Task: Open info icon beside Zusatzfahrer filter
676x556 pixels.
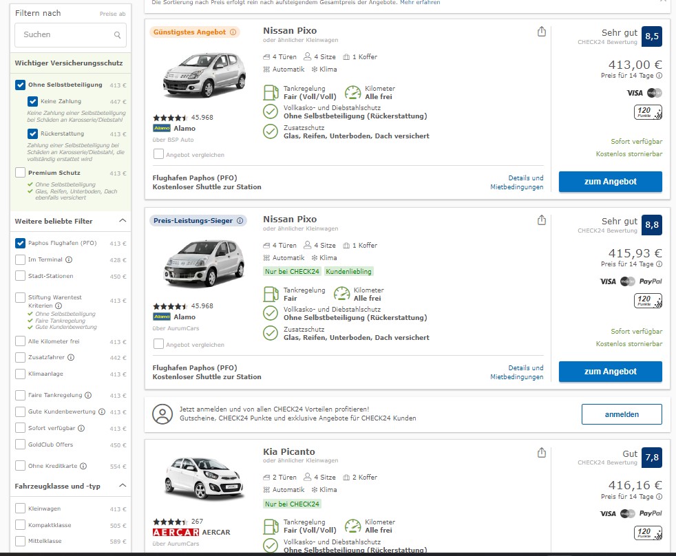Action: pos(71,357)
